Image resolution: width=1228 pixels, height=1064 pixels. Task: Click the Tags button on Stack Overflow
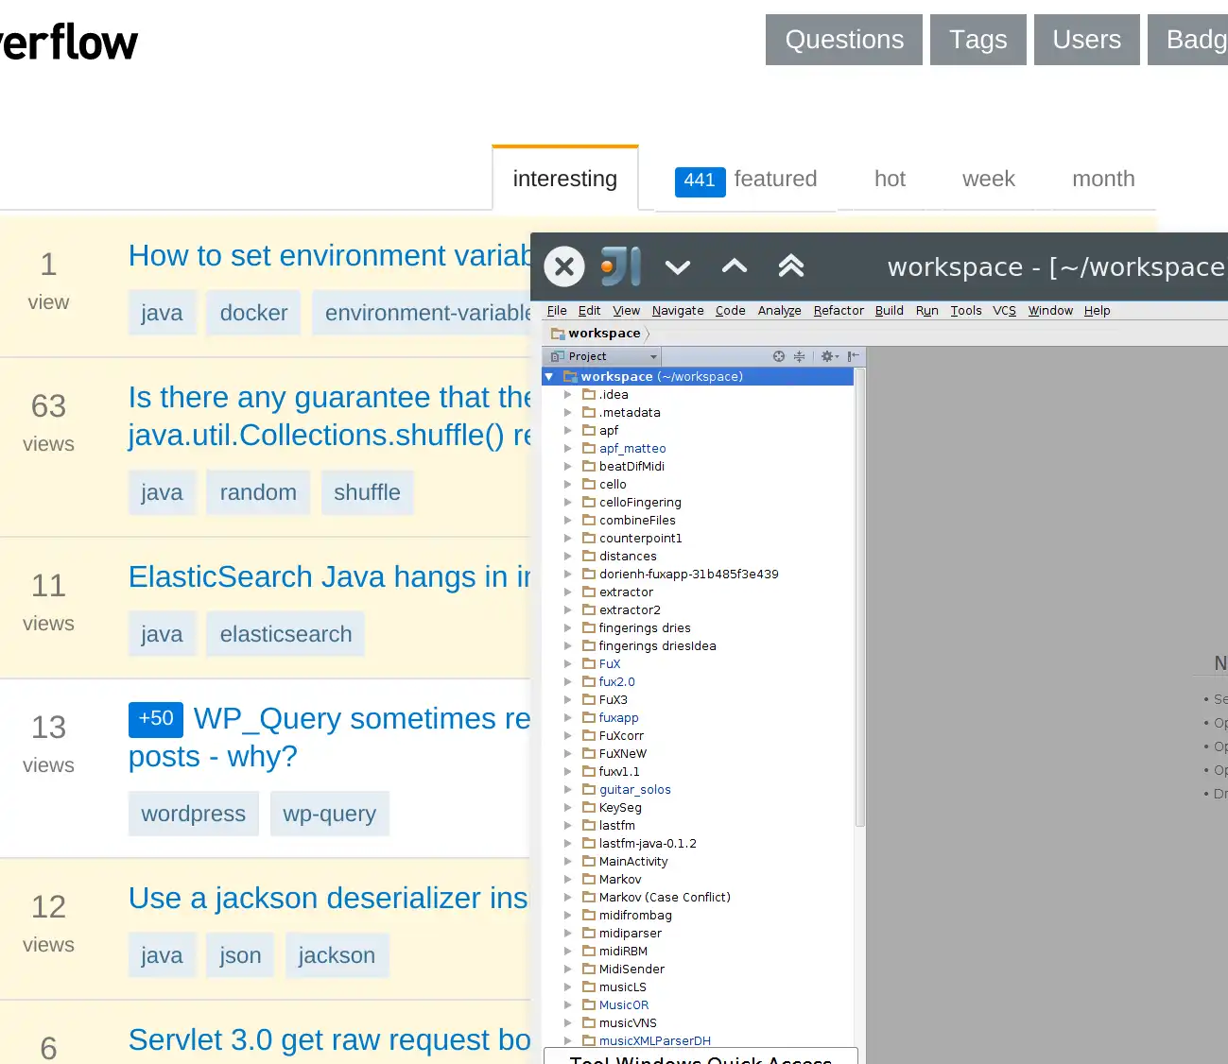(x=978, y=40)
